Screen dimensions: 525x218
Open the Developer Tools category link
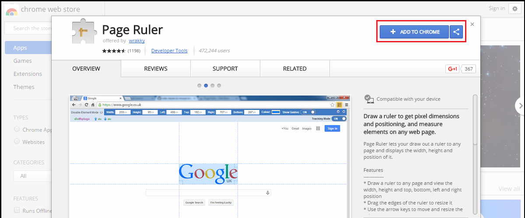click(x=169, y=51)
